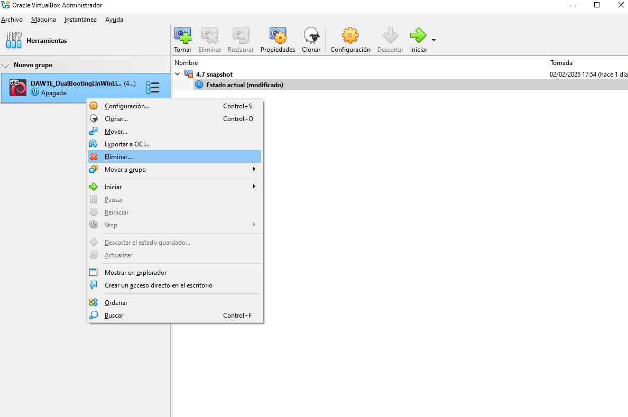Choose Clonar... in the context menu
Screen dimensions: 628x417
pos(174,119)
